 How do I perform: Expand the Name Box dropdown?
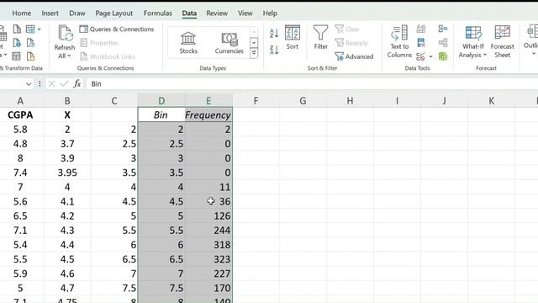tap(29, 84)
